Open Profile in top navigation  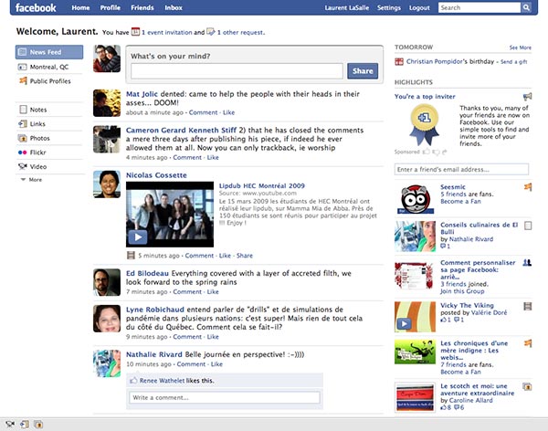tap(111, 7)
